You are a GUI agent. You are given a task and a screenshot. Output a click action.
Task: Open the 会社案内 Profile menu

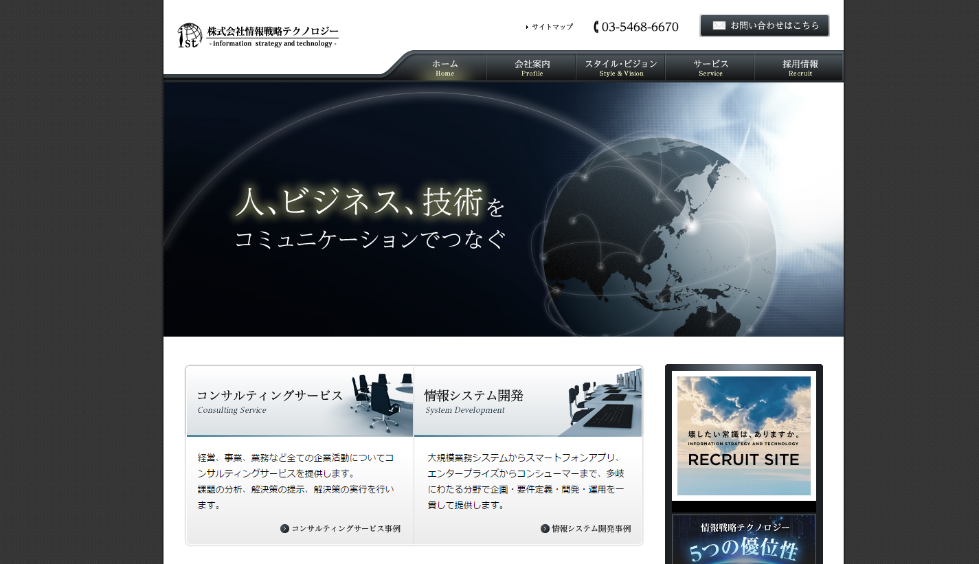pyautogui.click(x=532, y=67)
